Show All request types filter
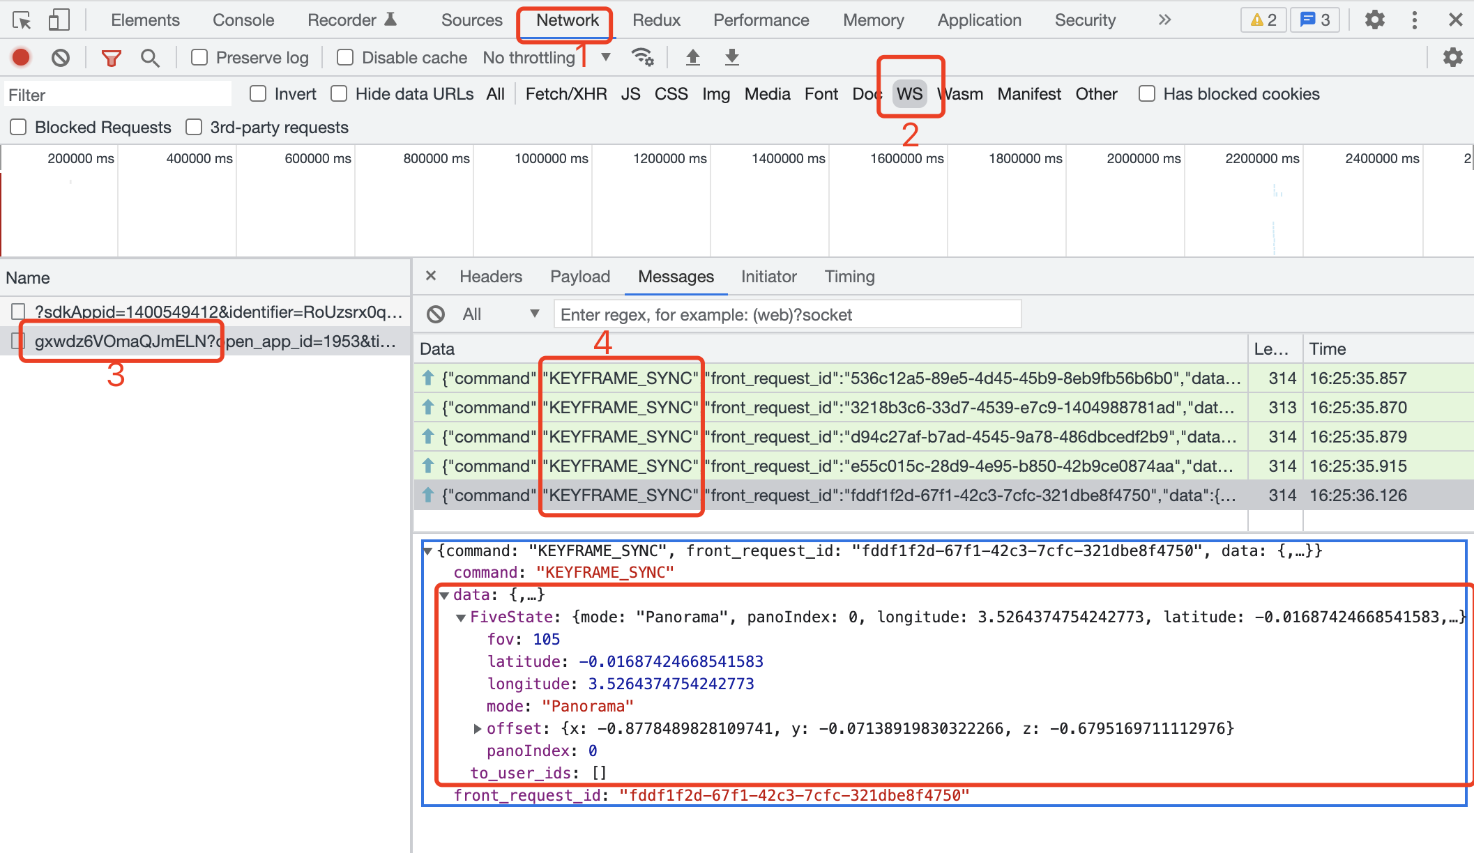 495,94
